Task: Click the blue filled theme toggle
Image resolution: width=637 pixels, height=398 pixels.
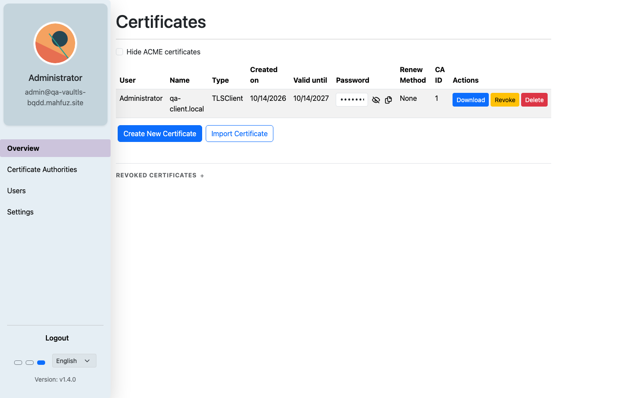Action: coord(41,363)
